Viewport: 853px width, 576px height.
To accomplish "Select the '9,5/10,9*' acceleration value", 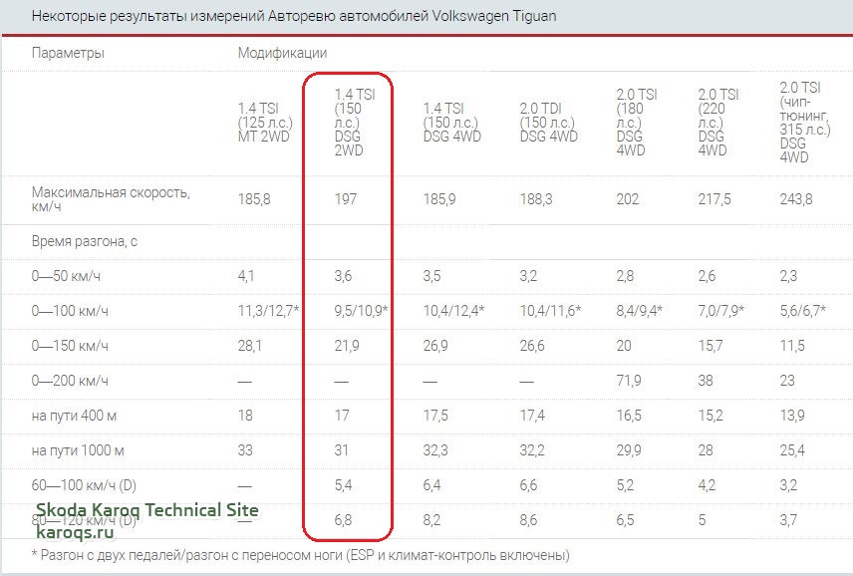I will click(361, 311).
